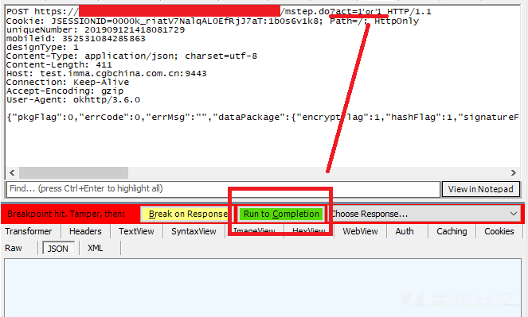Open the Auth tab
This screenshot has height=317, width=528.
[x=405, y=231]
